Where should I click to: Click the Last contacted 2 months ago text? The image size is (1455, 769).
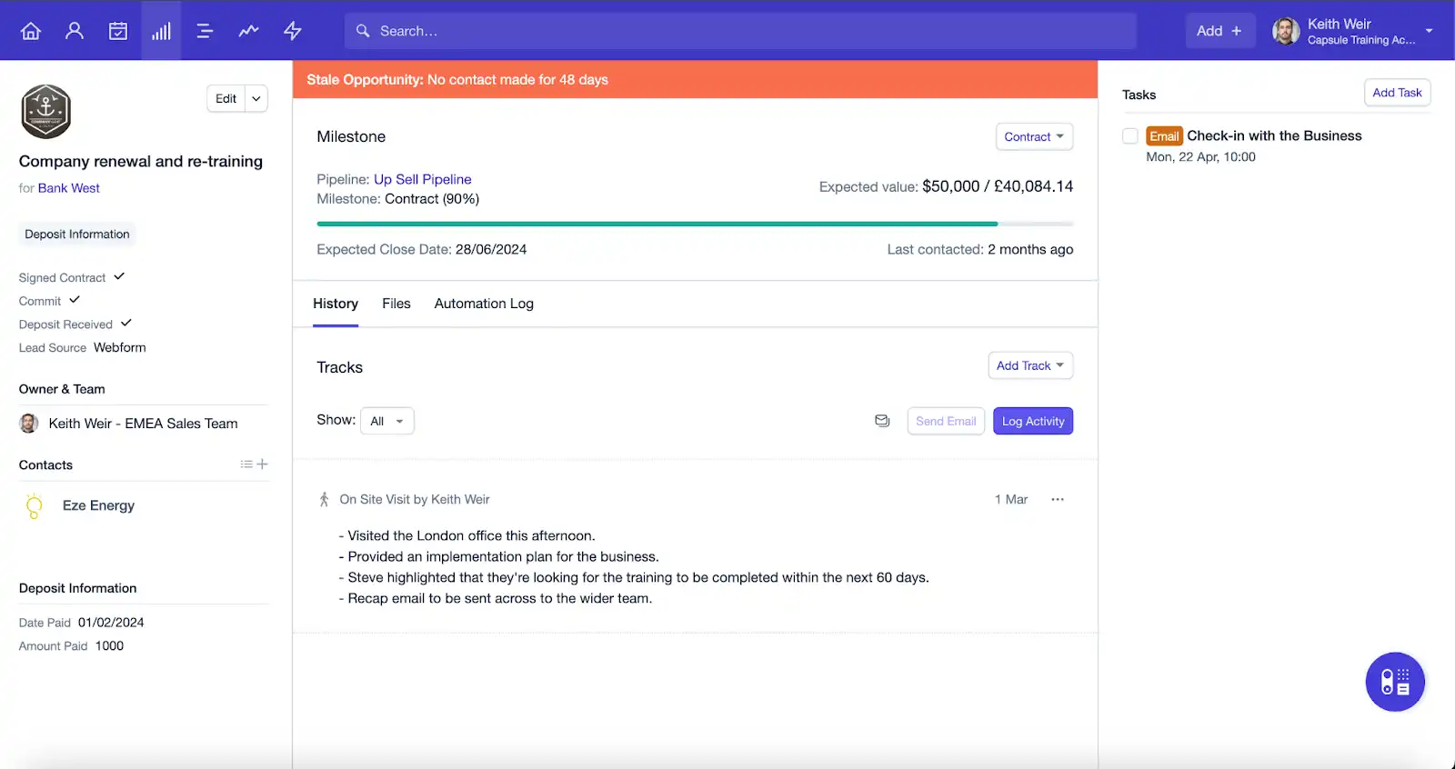pos(980,249)
